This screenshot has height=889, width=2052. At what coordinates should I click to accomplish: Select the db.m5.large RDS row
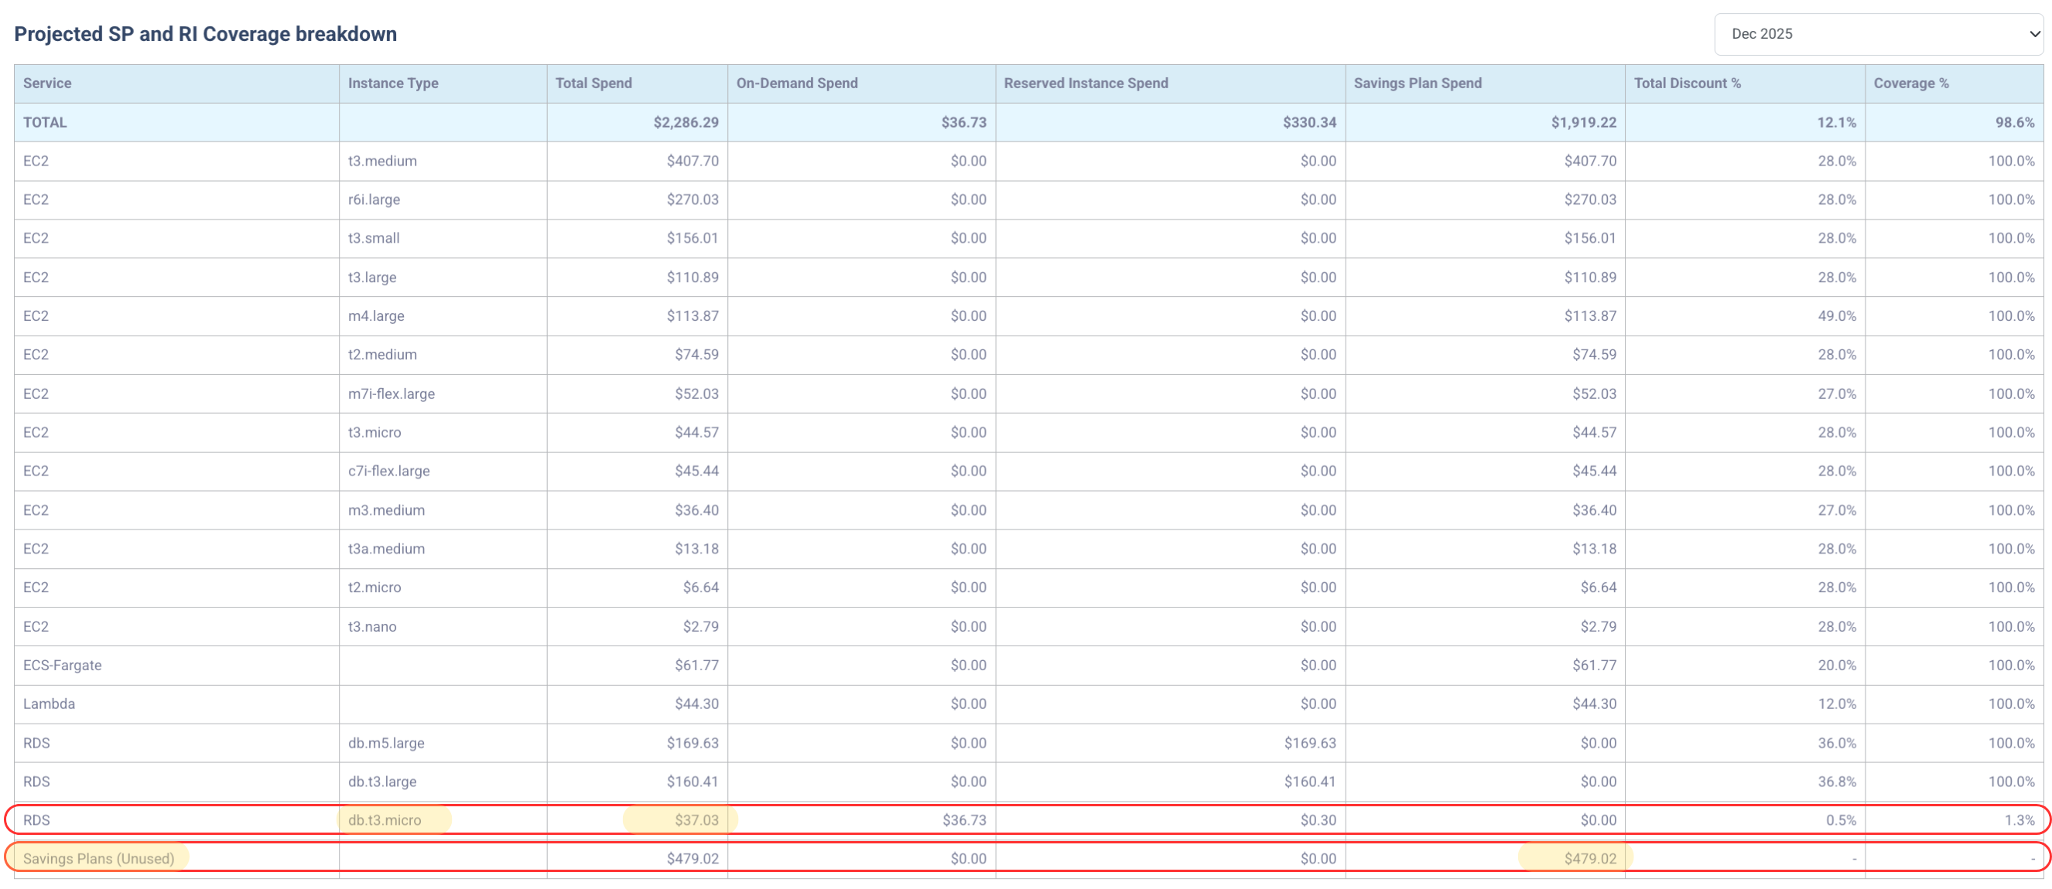coord(385,743)
